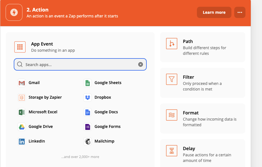Click the Learn more button
Screen dimensions: 262x167
pos(214,12)
